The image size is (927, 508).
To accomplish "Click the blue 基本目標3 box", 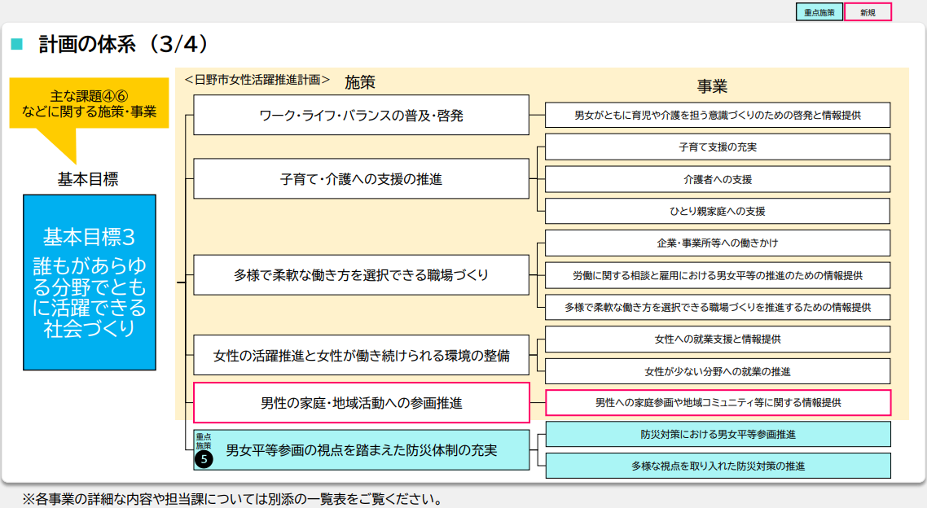I will tap(90, 282).
